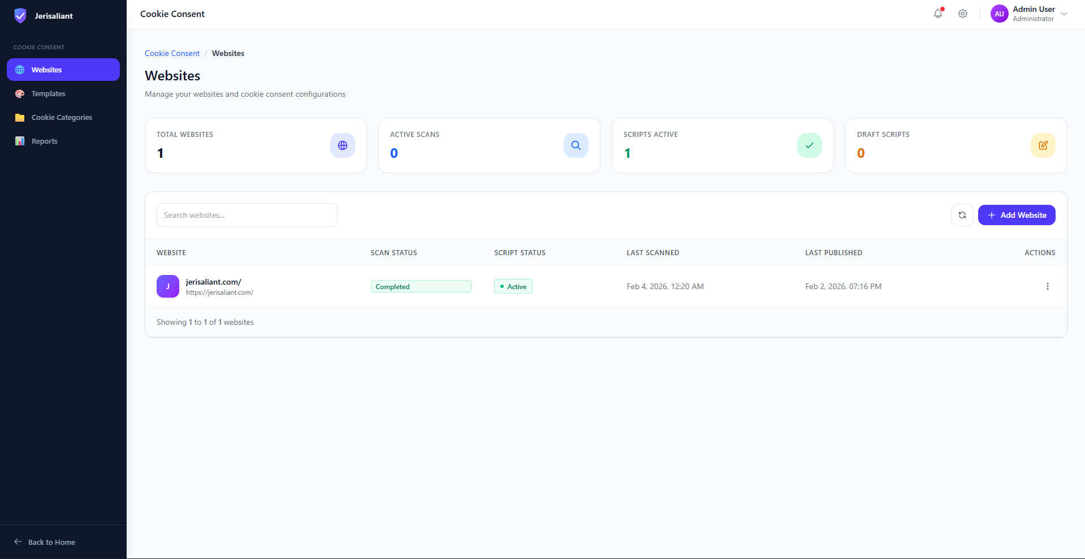
Task: Click the refresh websites icon button
Action: 962,215
